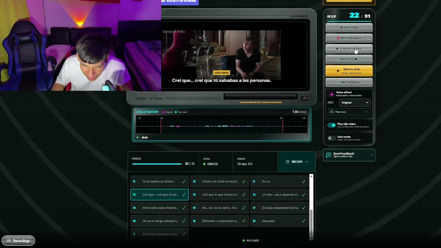The height and width of the screenshot is (248, 441).
Task: Select clip 23 'Creí que lo que hacías er...'
Action: [219, 195]
